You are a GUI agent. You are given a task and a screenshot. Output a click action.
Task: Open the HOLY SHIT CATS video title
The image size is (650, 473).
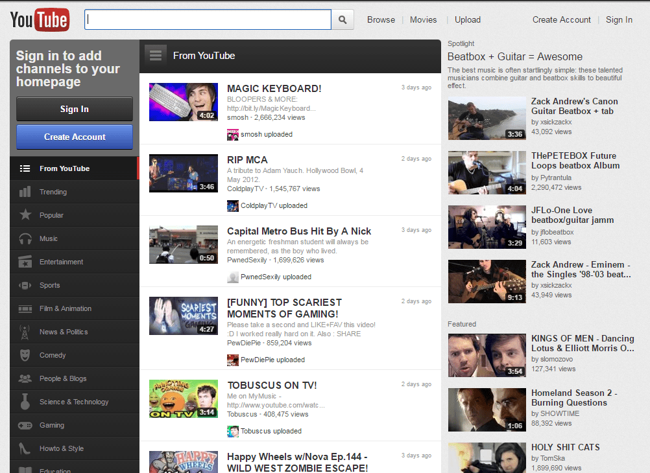point(566,447)
